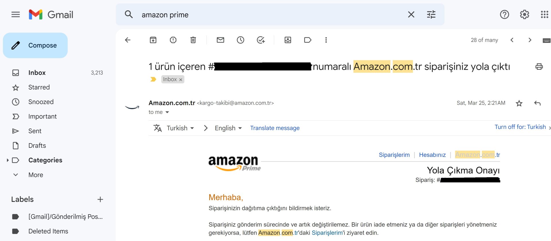
Task: Star this Amazon email
Action: (x=519, y=103)
